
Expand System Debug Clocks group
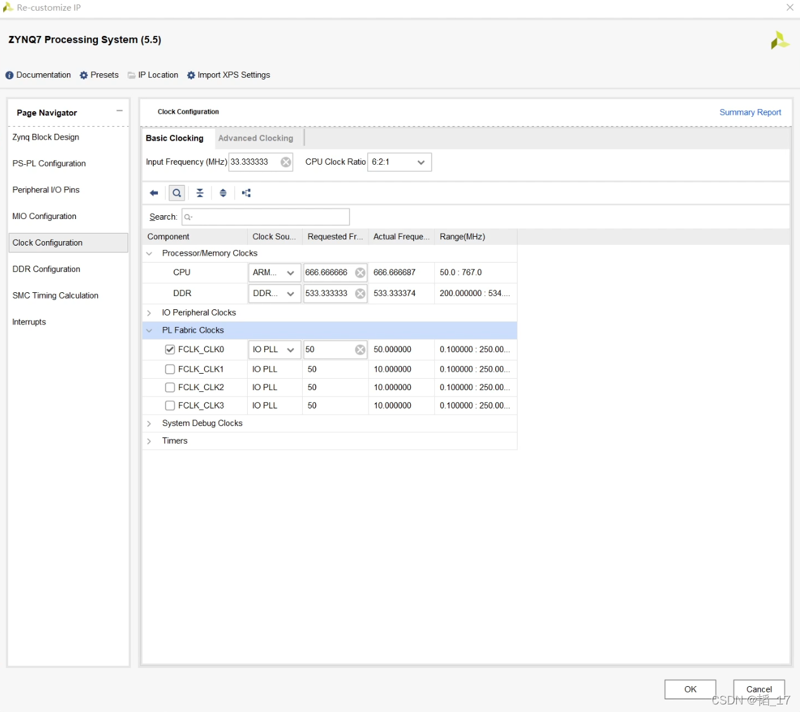[149, 424]
